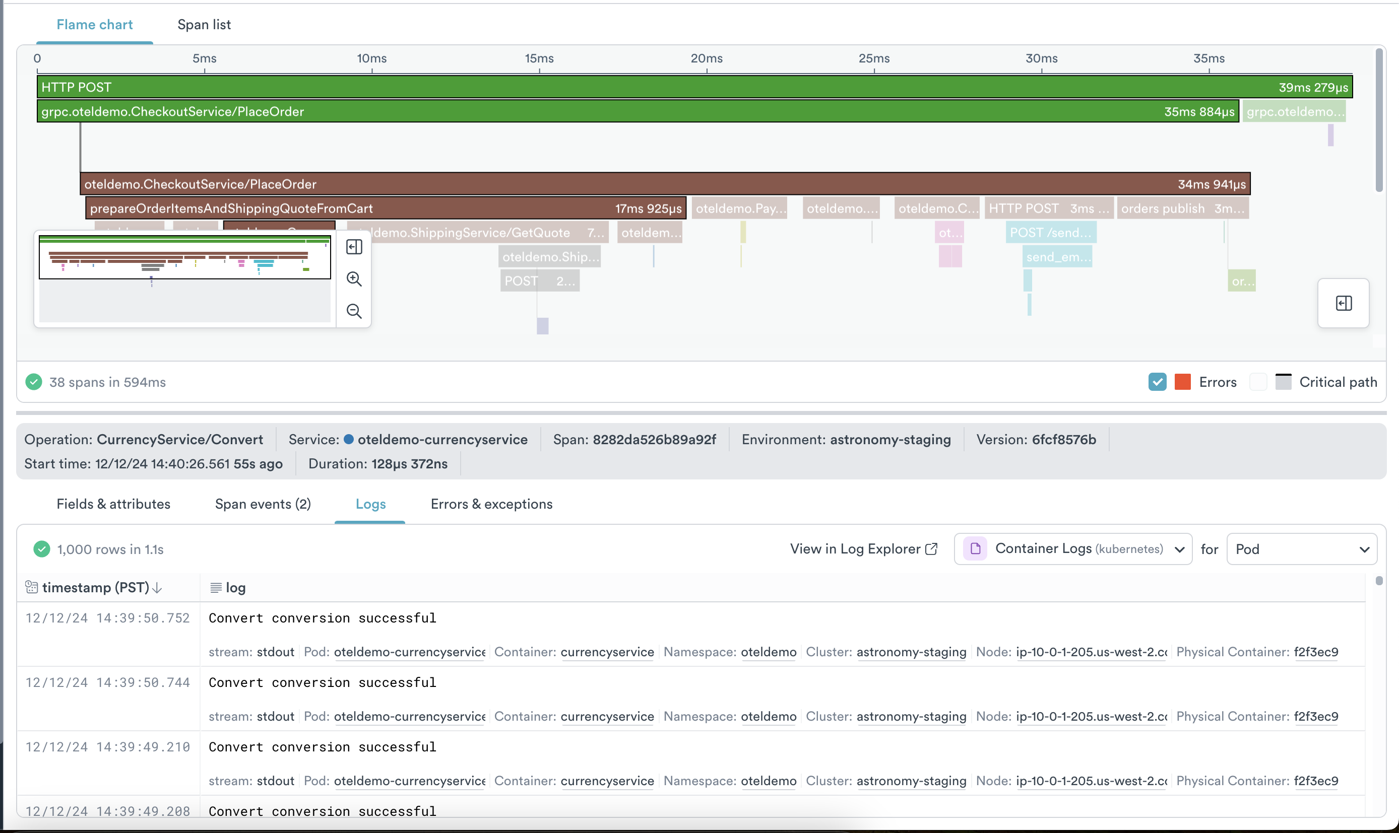Select the POST /send... span

click(x=1051, y=232)
